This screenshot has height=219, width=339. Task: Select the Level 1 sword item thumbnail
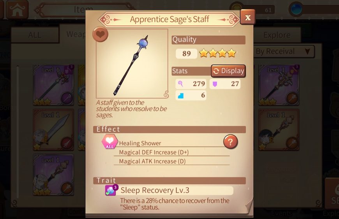point(53,130)
